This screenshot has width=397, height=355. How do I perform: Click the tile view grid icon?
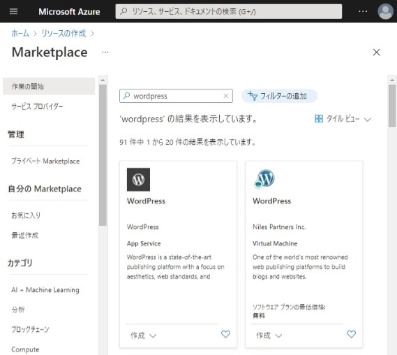(319, 119)
